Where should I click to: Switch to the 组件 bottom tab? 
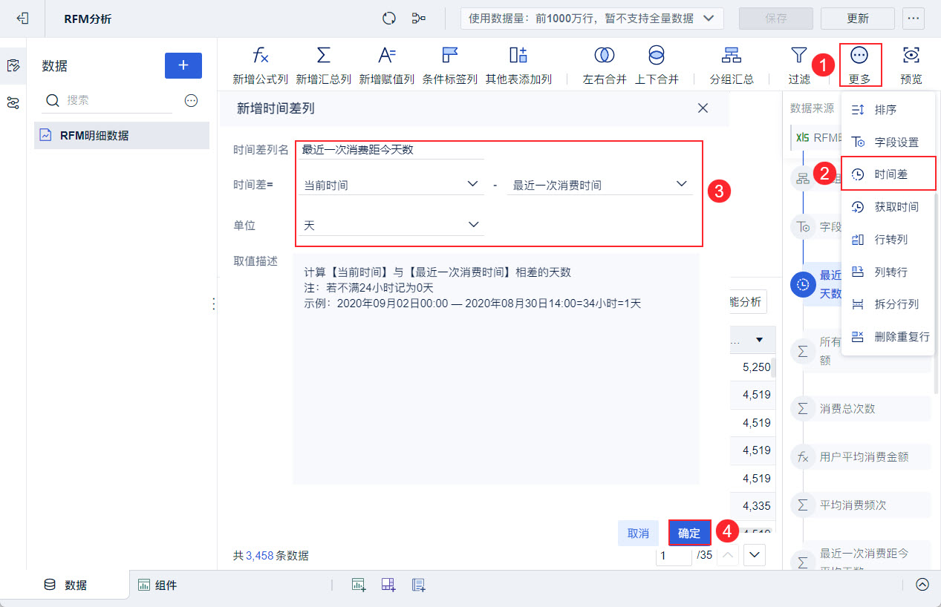click(157, 585)
